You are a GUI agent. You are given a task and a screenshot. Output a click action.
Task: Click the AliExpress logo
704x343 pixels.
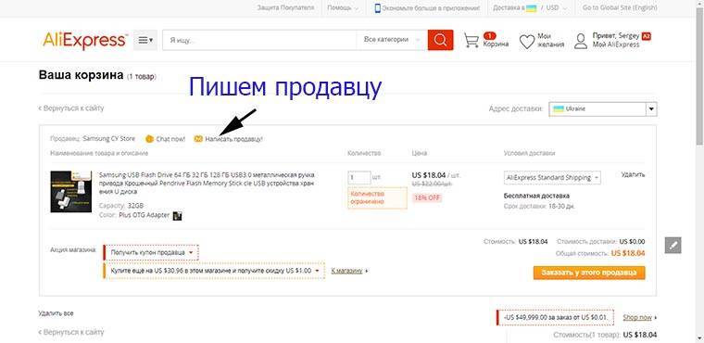tap(85, 41)
